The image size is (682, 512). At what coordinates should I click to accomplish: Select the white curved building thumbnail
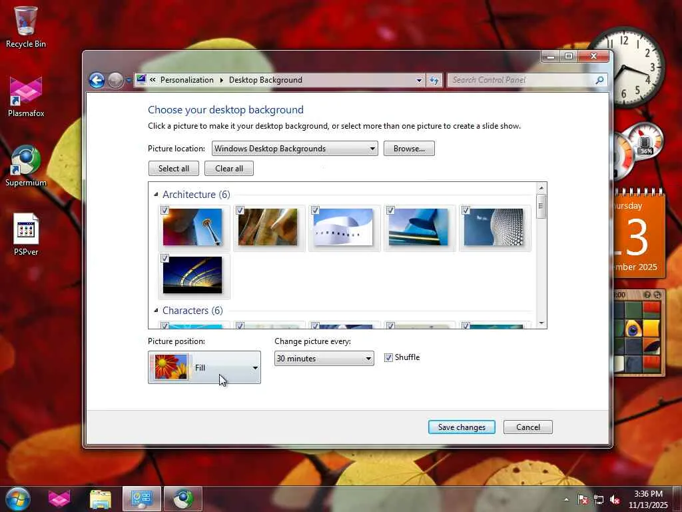(x=343, y=227)
